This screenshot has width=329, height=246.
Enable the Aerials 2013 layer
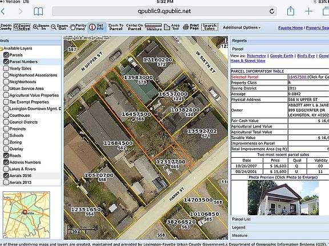[x=6, y=182]
